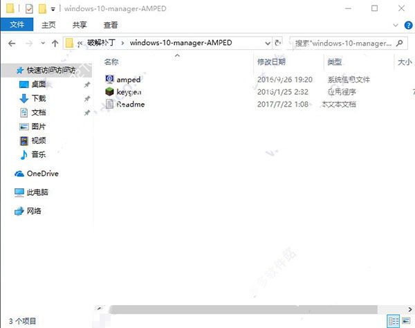Click the amped system info file icon
Image resolution: width=415 pixels, height=328 pixels.
tap(109, 79)
